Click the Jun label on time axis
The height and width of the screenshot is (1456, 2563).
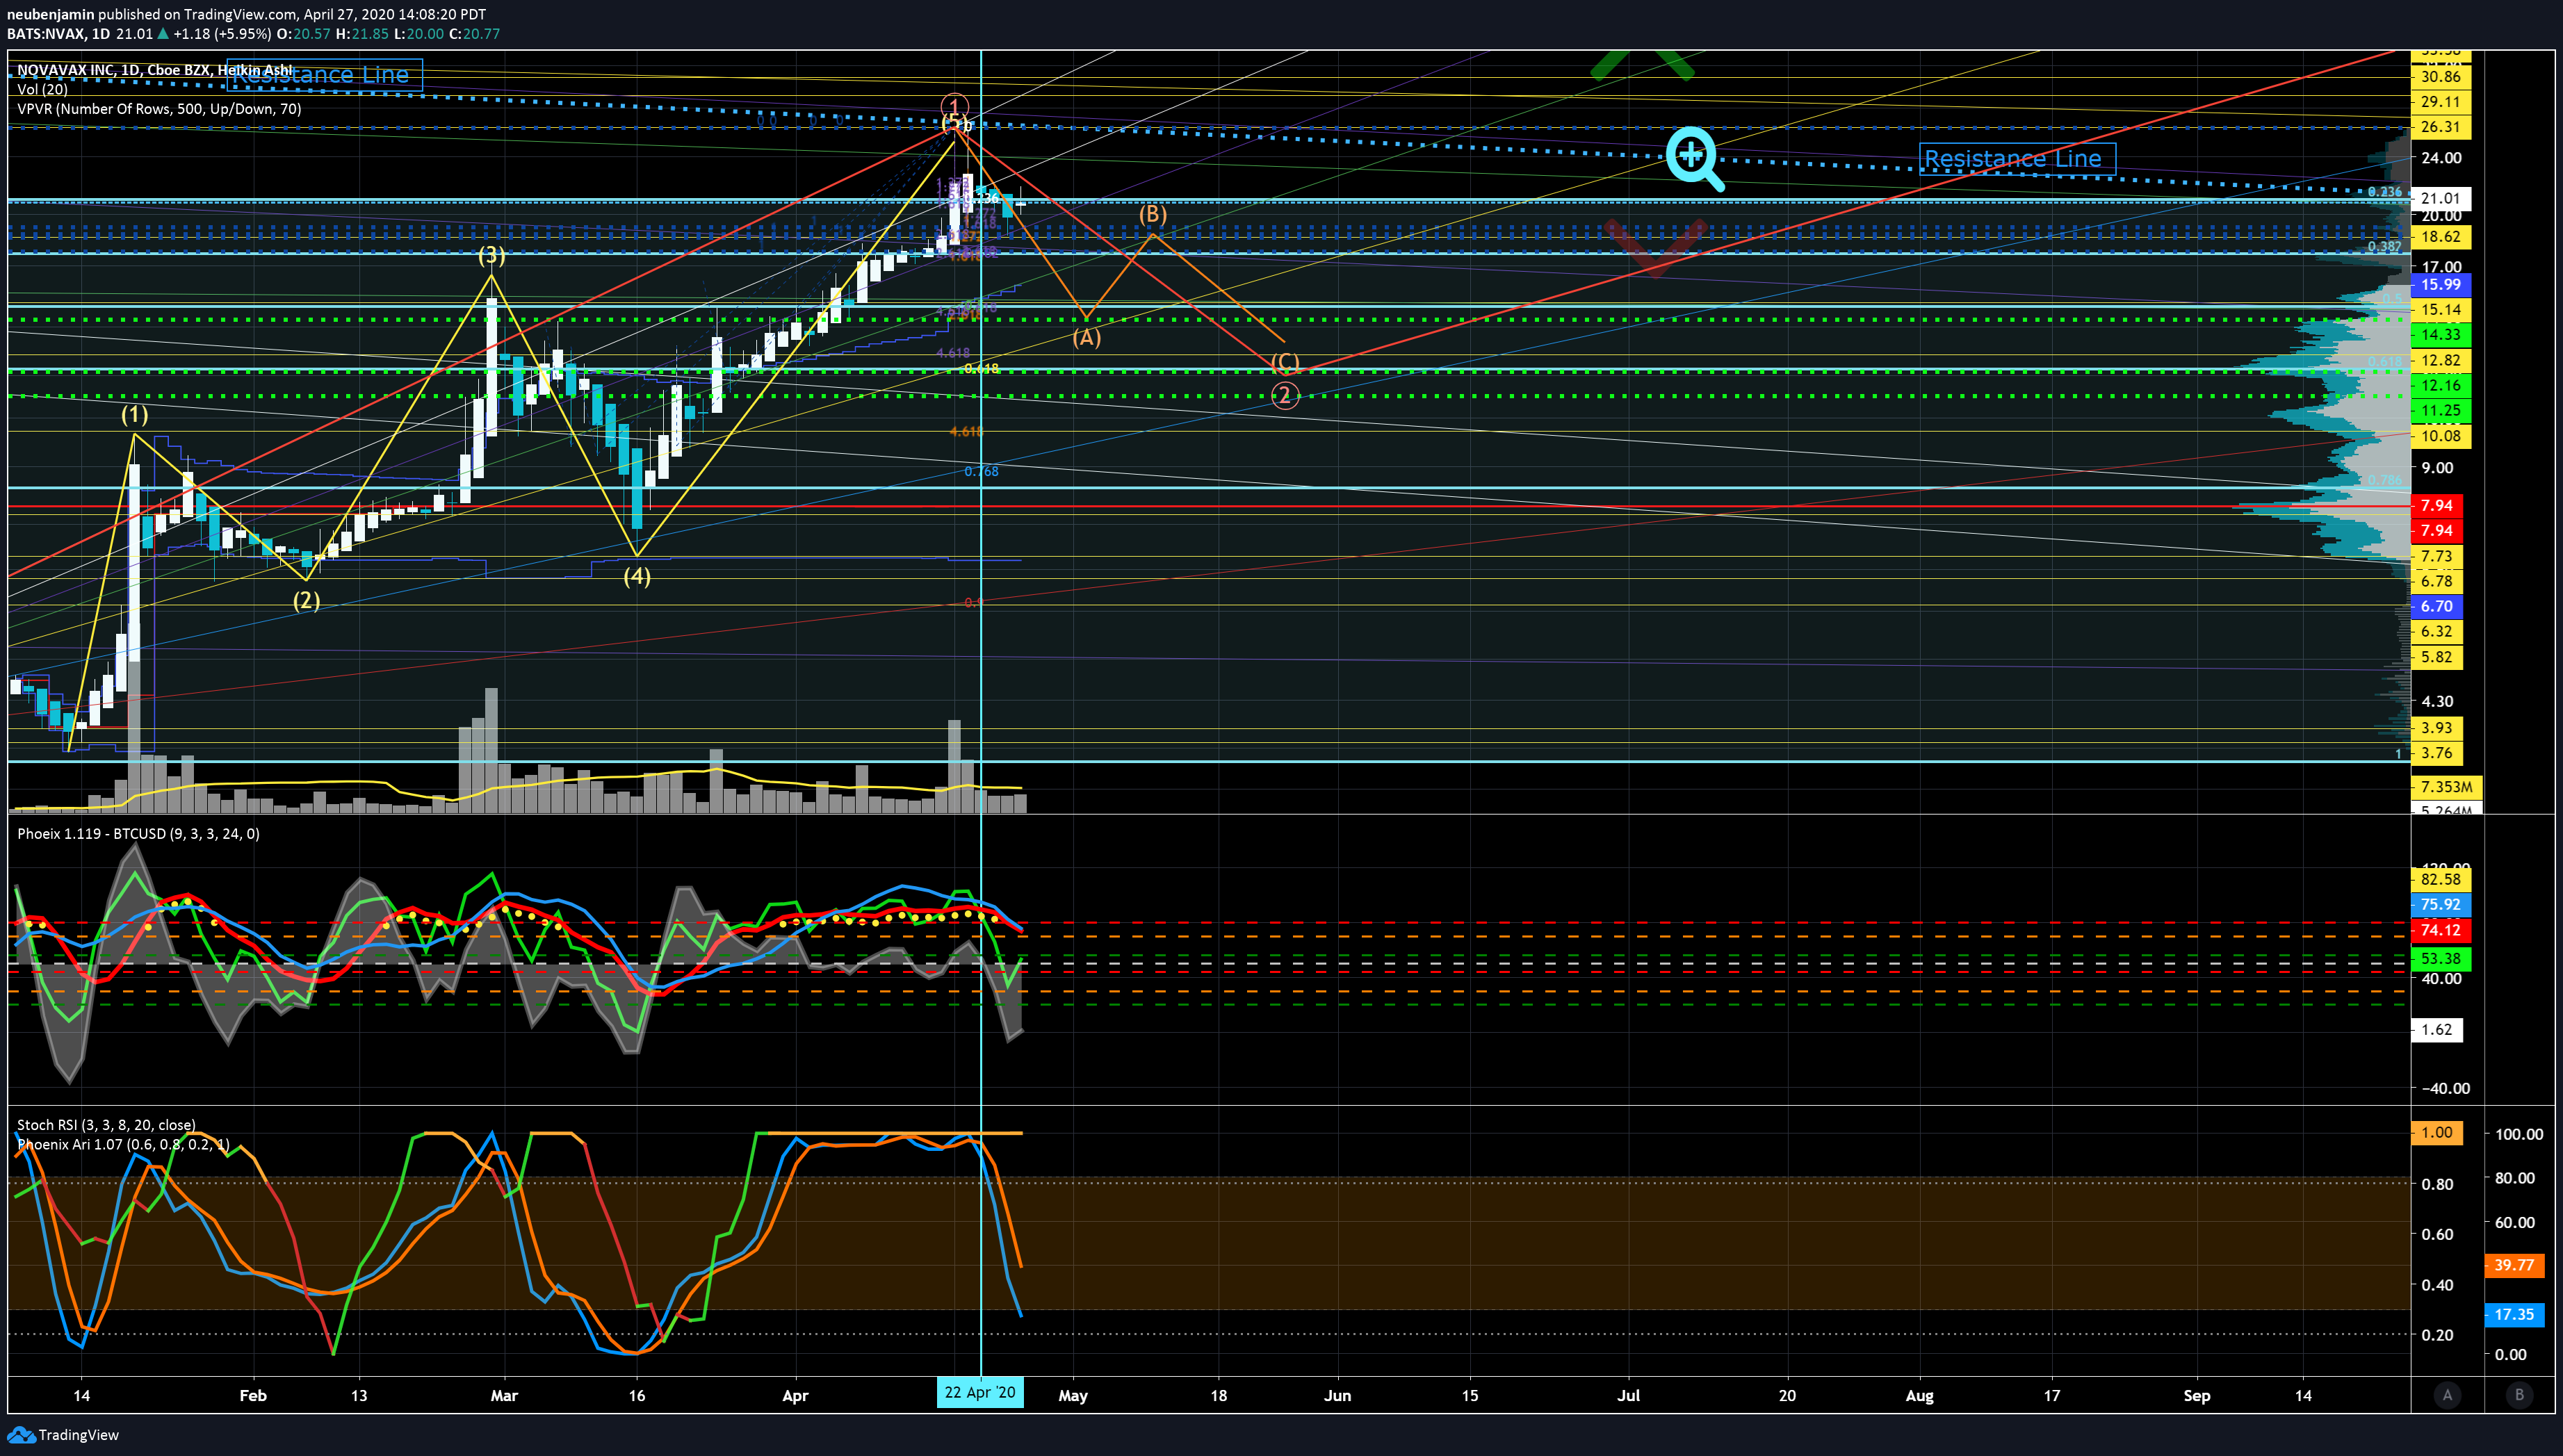click(x=1337, y=1395)
